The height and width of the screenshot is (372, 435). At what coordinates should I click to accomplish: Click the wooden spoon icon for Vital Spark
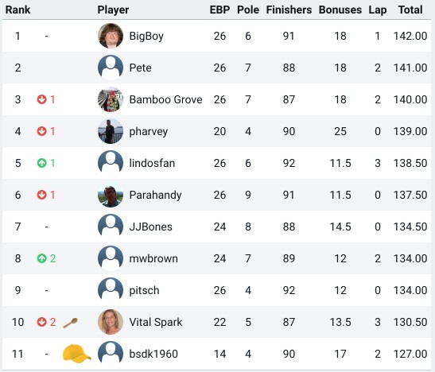71,323
